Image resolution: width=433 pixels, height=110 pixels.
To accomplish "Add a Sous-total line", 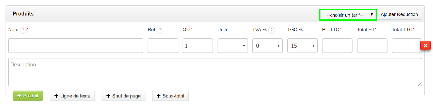I will 170,96.
